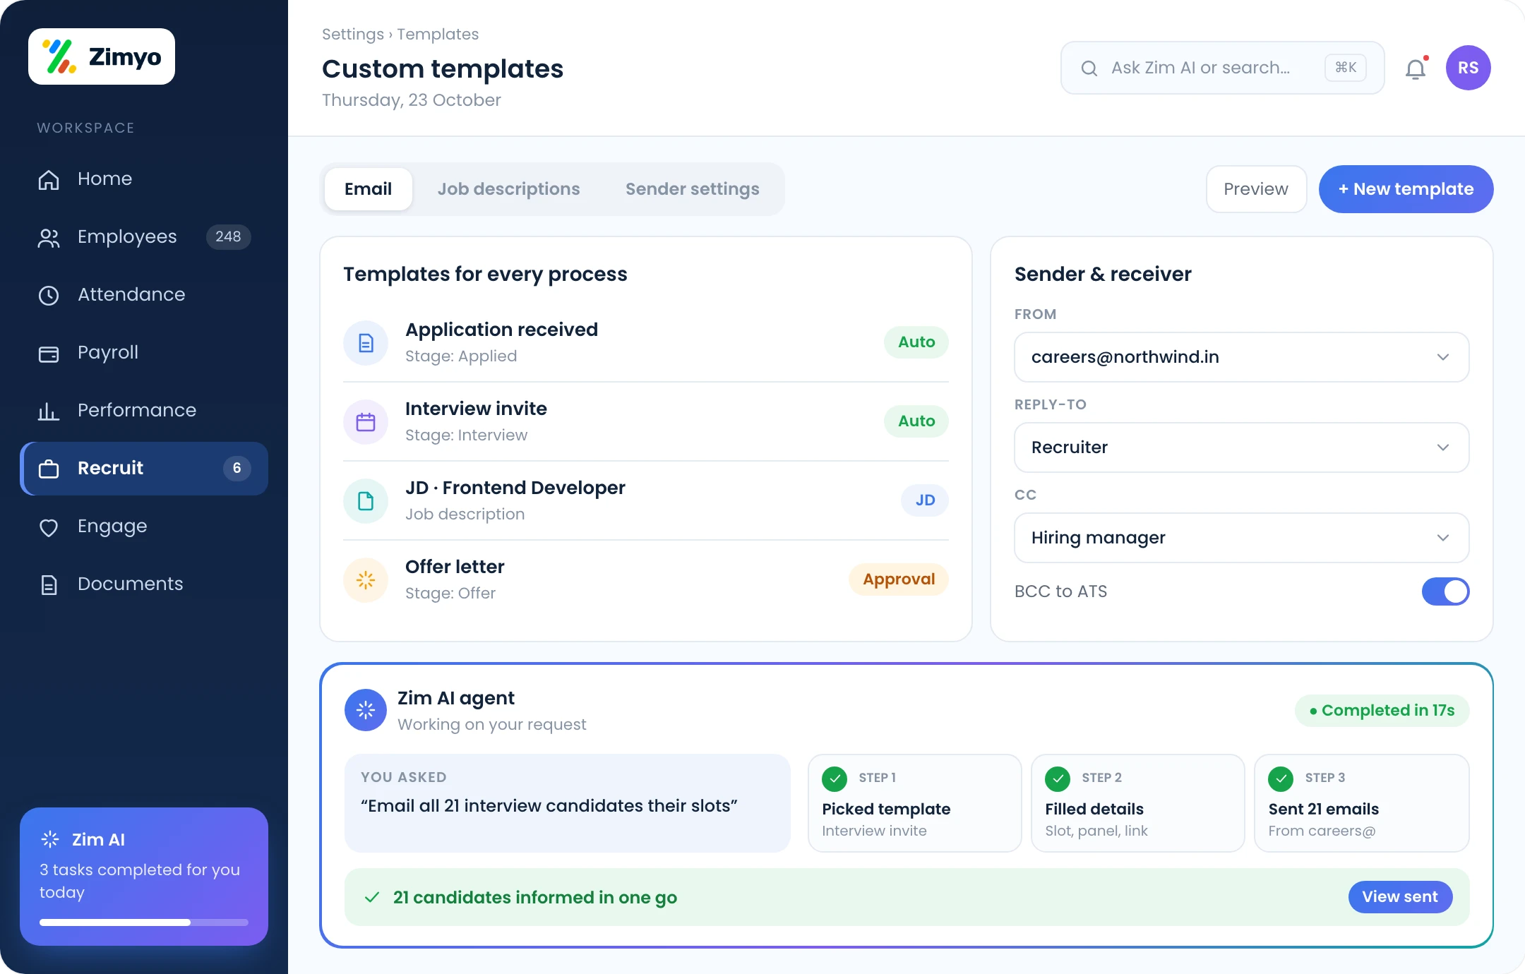Open the CC Hiring manager dropdown
The width and height of the screenshot is (1525, 974).
(1241, 538)
